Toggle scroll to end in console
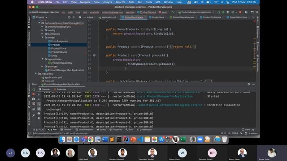The width and height of the screenshot is (287, 161). pos(39,109)
